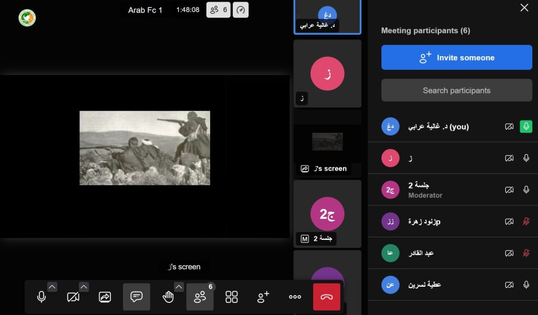538x315 pixels.
Task: Expand the camera options arrow
Action: click(84, 287)
